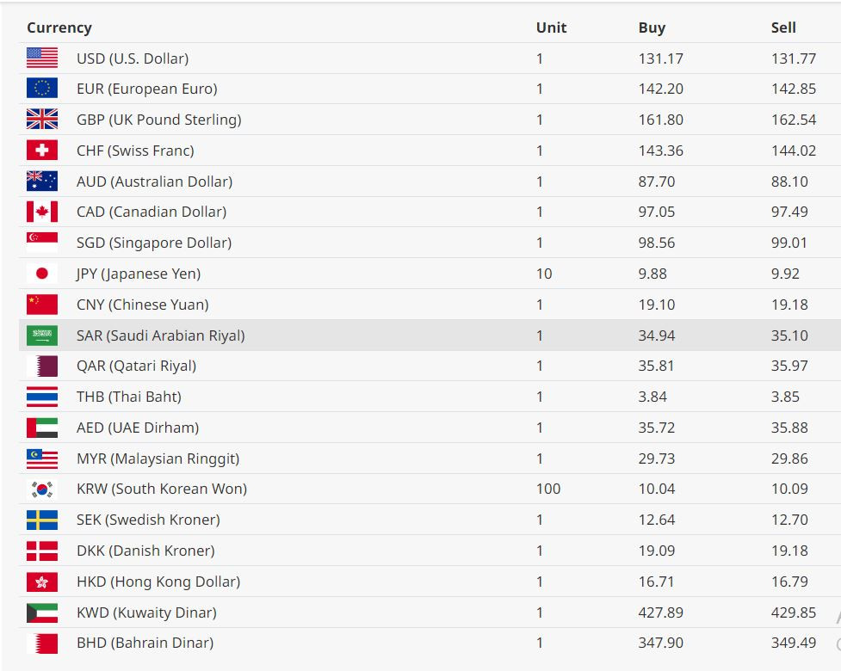Click the Swiss flag icon
Screen dimensions: 841x671
click(x=42, y=150)
